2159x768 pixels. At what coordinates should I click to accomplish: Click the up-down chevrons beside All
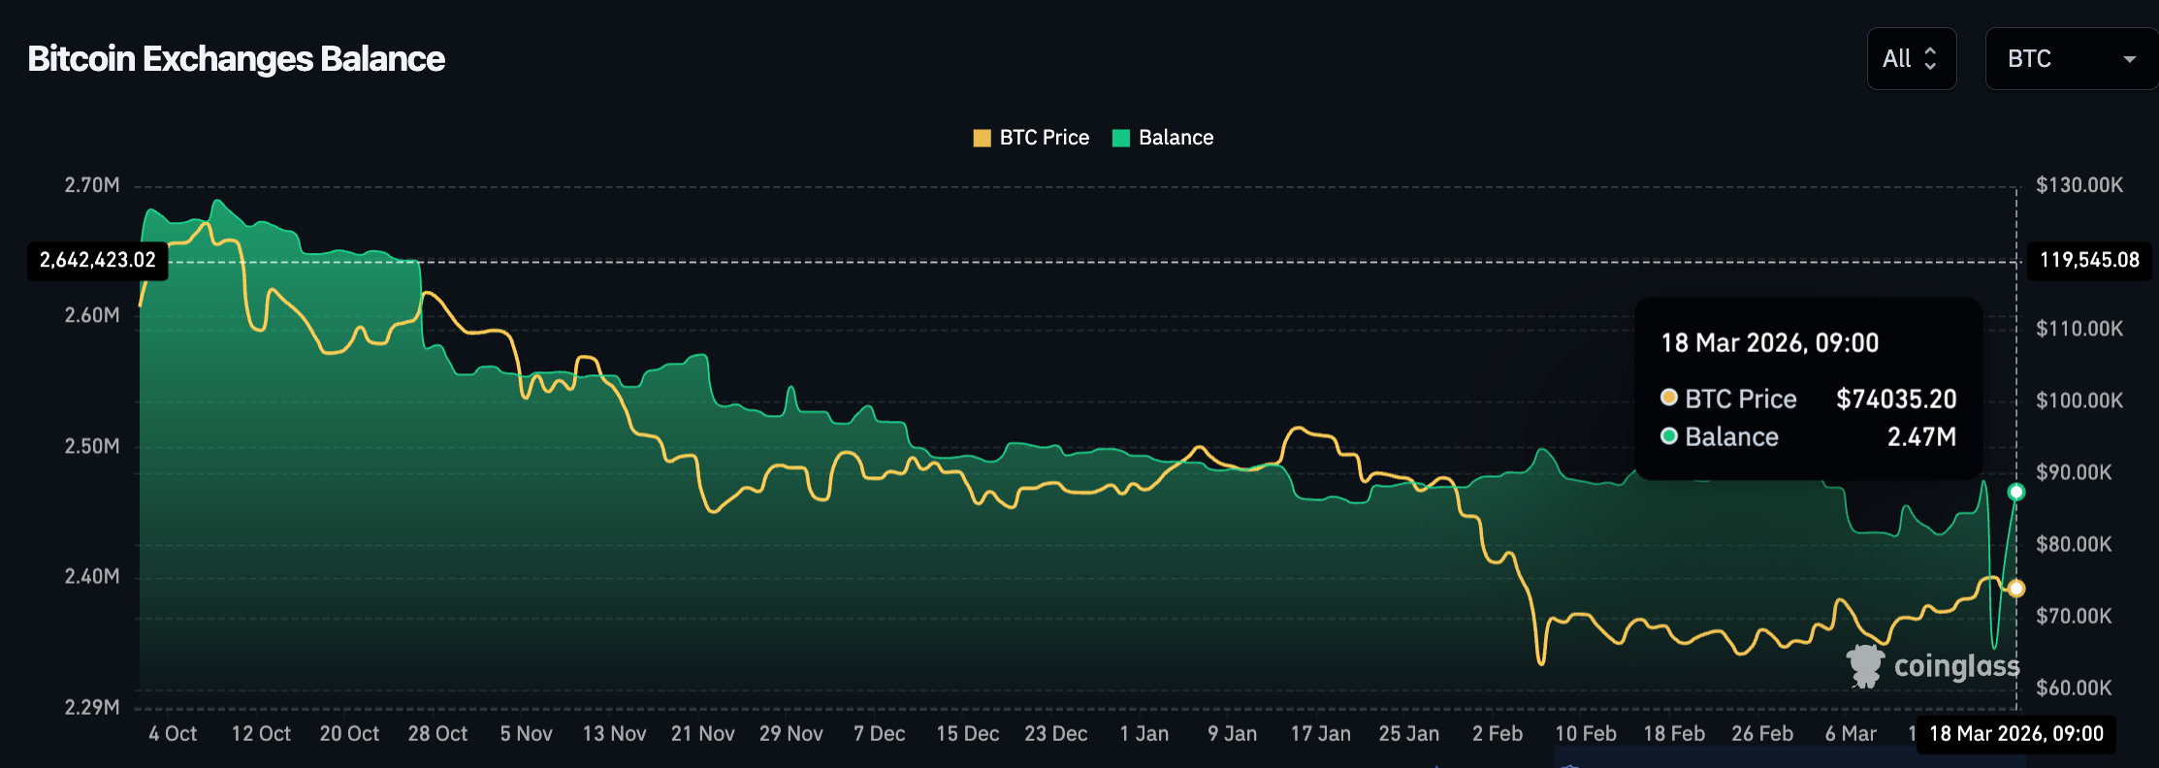pyautogui.click(x=1930, y=59)
